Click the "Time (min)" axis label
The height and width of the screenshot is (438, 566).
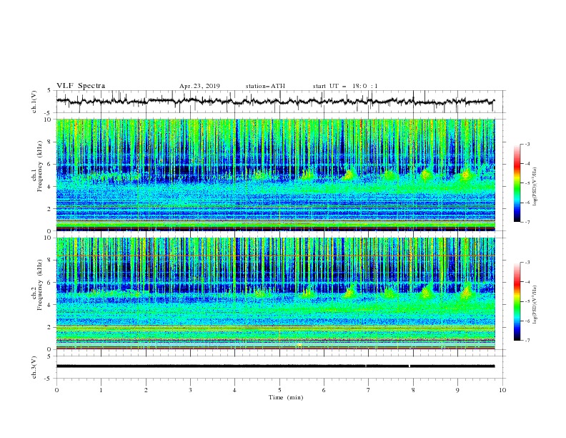point(286,397)
